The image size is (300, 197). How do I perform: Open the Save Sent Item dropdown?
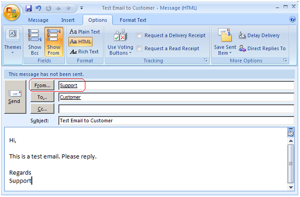[225, 42]
